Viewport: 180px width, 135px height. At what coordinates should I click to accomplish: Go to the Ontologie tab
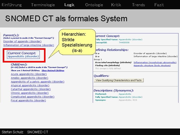(x=94, y=5)
